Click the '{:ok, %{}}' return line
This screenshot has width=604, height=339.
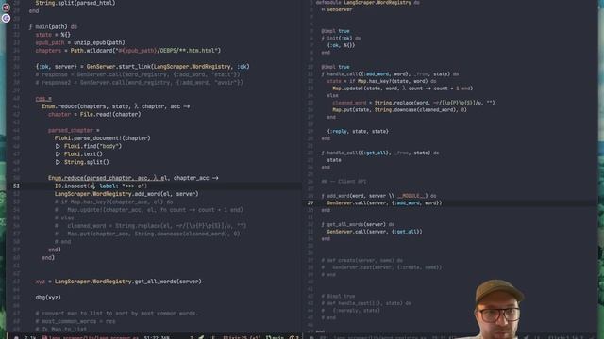tap(341, 45)
